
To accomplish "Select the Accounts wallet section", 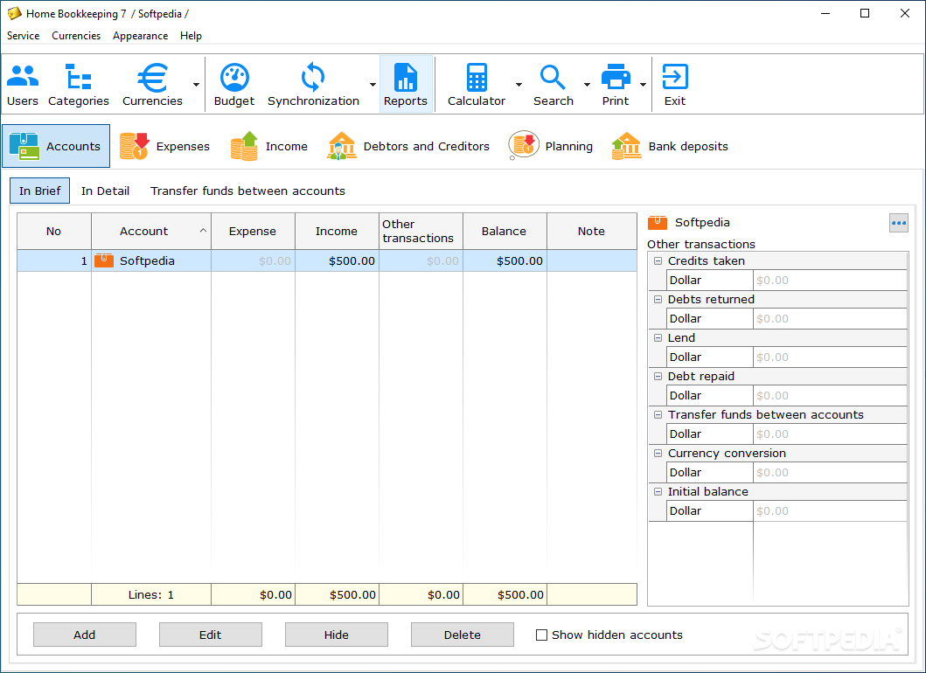I will click(56, 146).
